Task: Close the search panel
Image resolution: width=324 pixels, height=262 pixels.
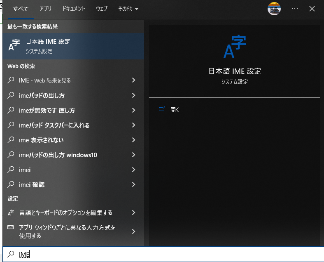Action: (312, 9)
